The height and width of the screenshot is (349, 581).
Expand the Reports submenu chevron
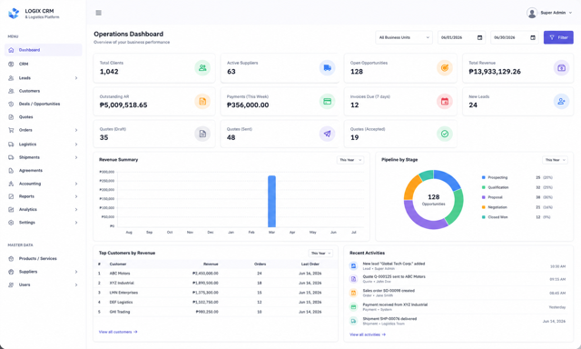pyautogui.click(x=76, y=196)
